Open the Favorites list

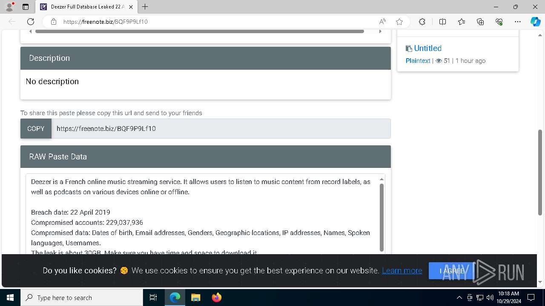[462, 22]
